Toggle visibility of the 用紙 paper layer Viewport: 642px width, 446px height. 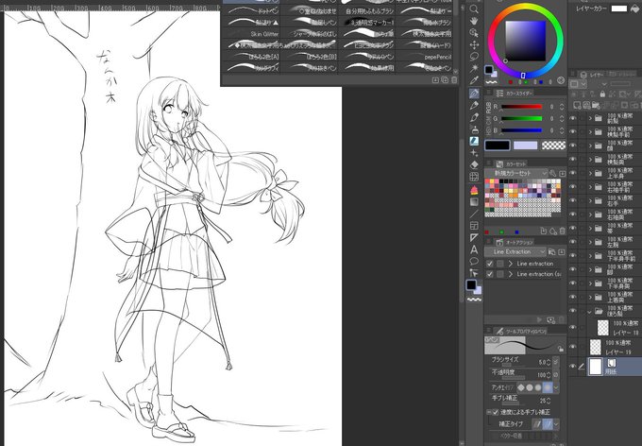[573, 367]
